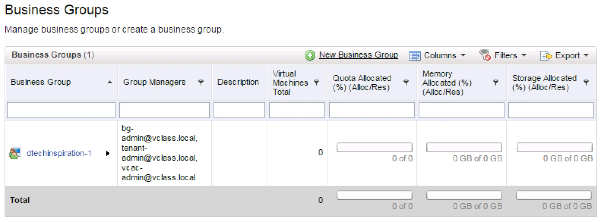Open the Storage Allocated column filter icon

[x=586, y=82]
